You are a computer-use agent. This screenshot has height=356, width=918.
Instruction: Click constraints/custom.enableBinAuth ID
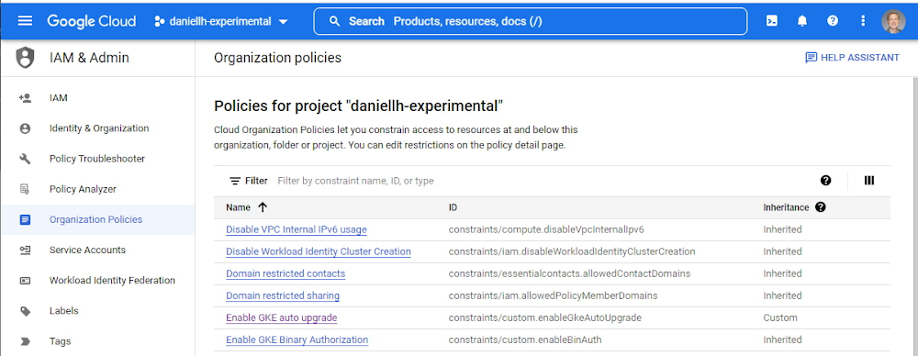point(525,339)
